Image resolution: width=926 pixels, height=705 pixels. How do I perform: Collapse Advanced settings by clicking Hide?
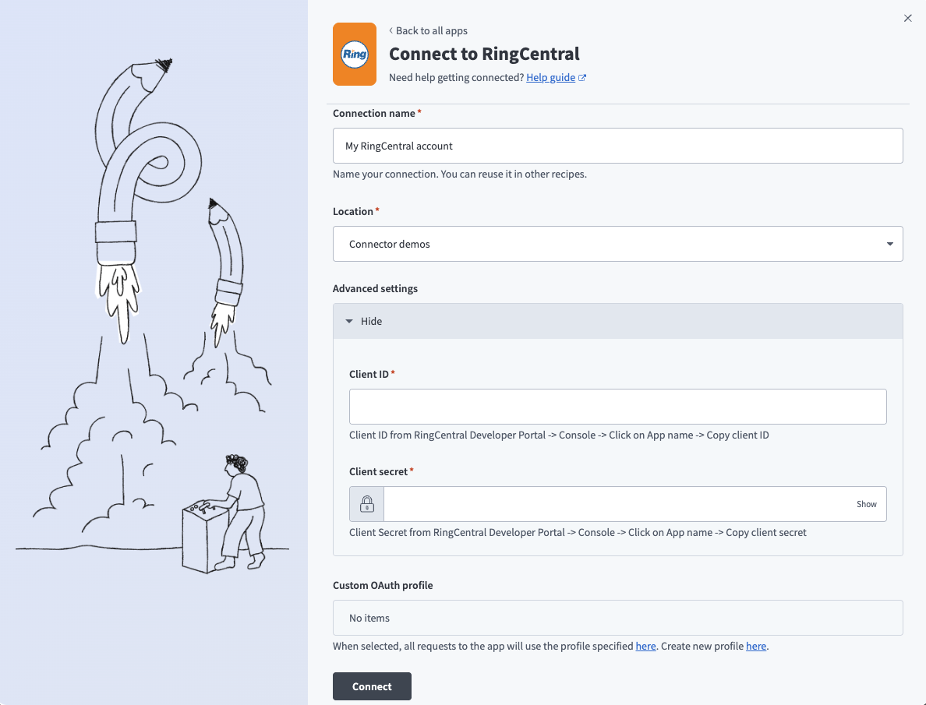tap(372, 321)
